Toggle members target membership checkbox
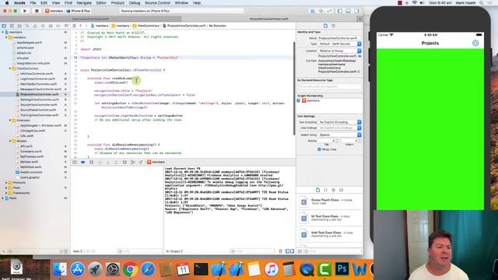 pyautogui.click(x=299, y=100)
